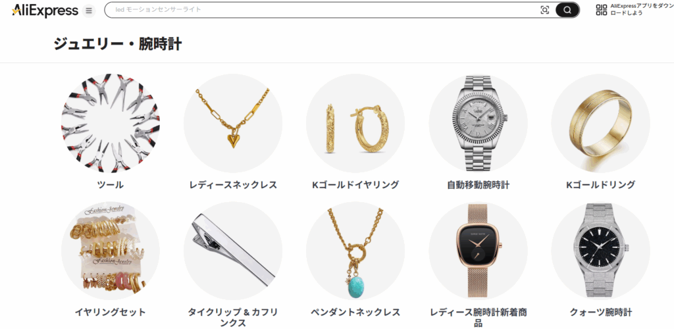Click the Kゴールドイヤリング label
674x329 pixels.
coord(355,185)
